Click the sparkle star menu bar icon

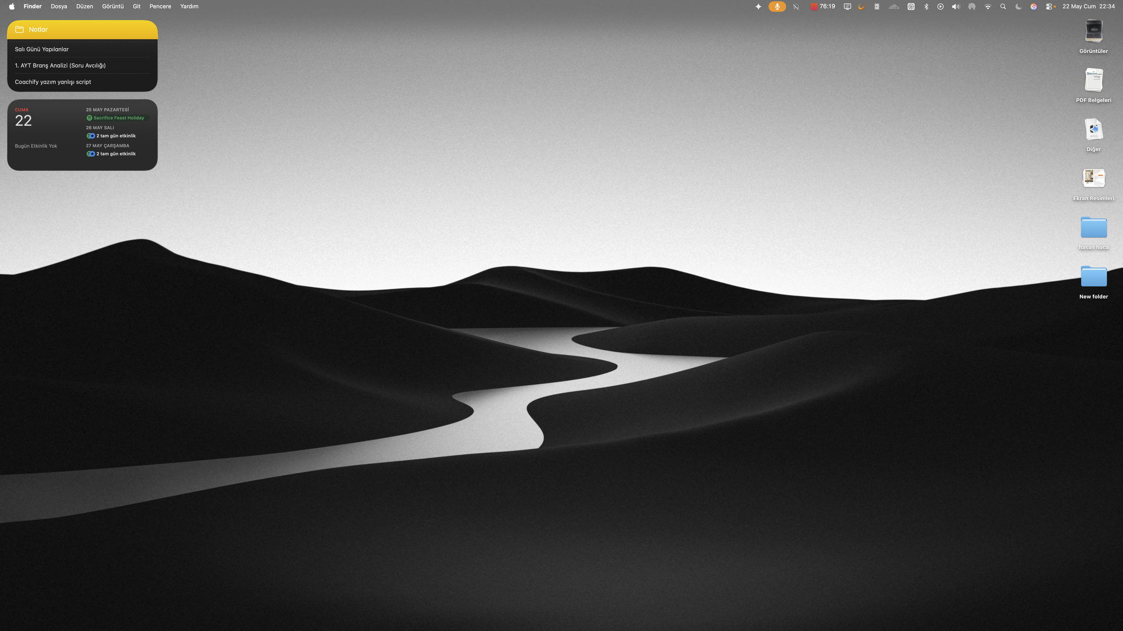758,6
